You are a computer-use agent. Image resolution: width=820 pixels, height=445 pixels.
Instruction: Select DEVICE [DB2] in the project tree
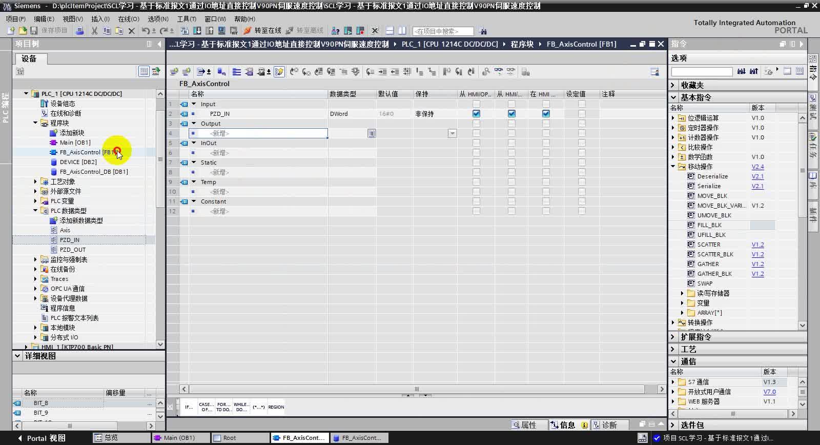pyautogui.click(x=78, y=162)
